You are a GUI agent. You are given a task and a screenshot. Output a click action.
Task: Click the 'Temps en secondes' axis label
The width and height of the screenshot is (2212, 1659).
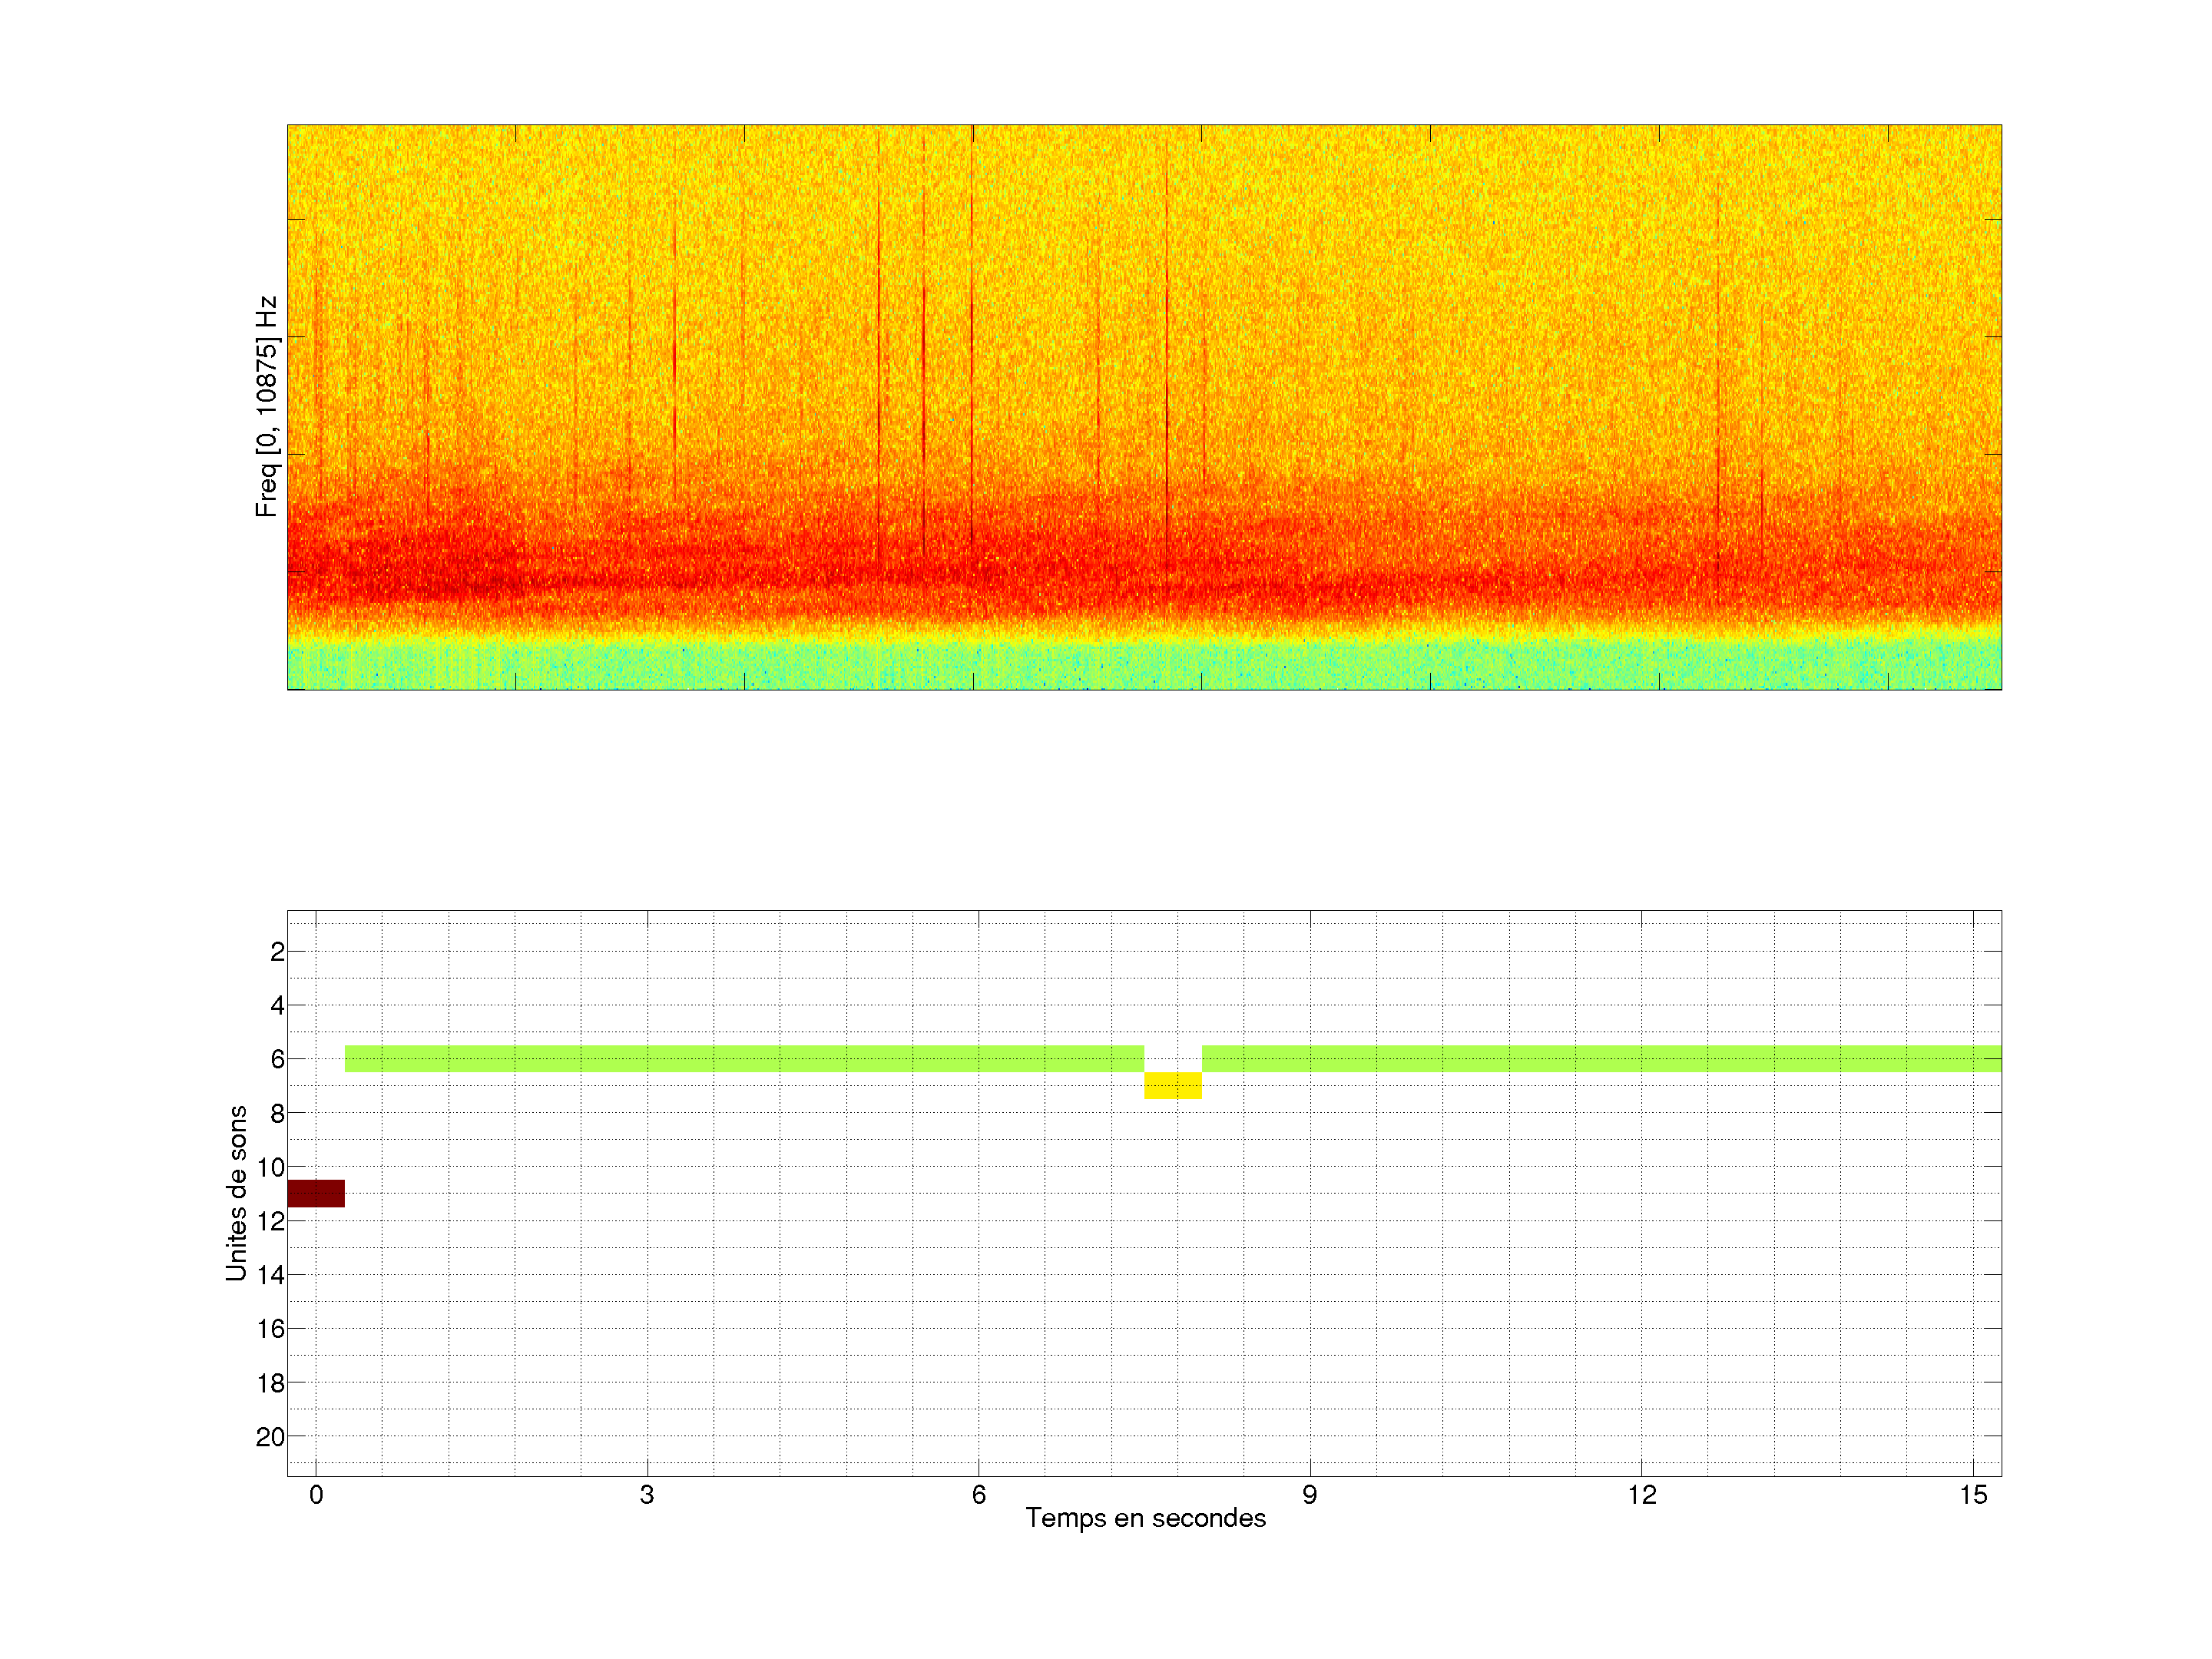(1145, 1518)
